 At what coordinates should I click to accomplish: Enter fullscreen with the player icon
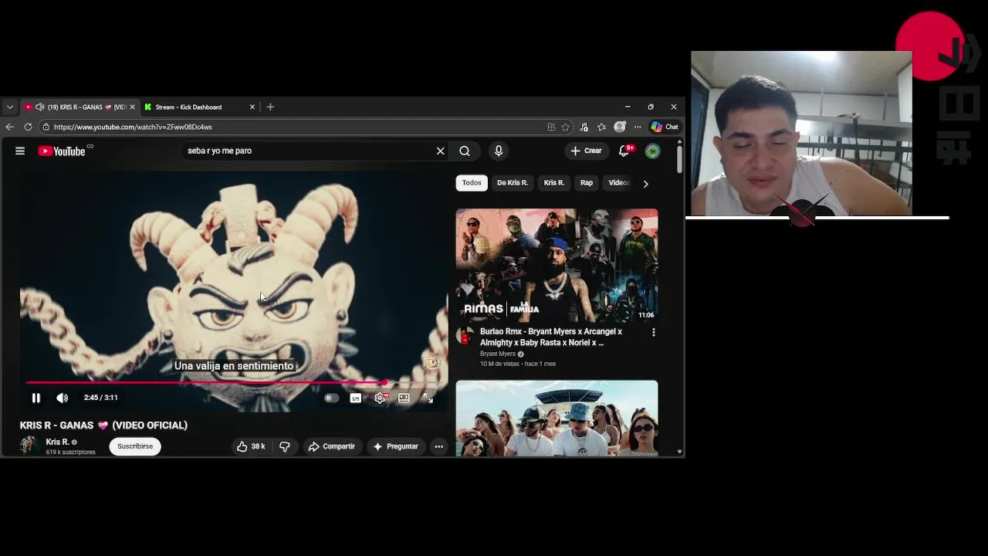(x=428, y=398)
